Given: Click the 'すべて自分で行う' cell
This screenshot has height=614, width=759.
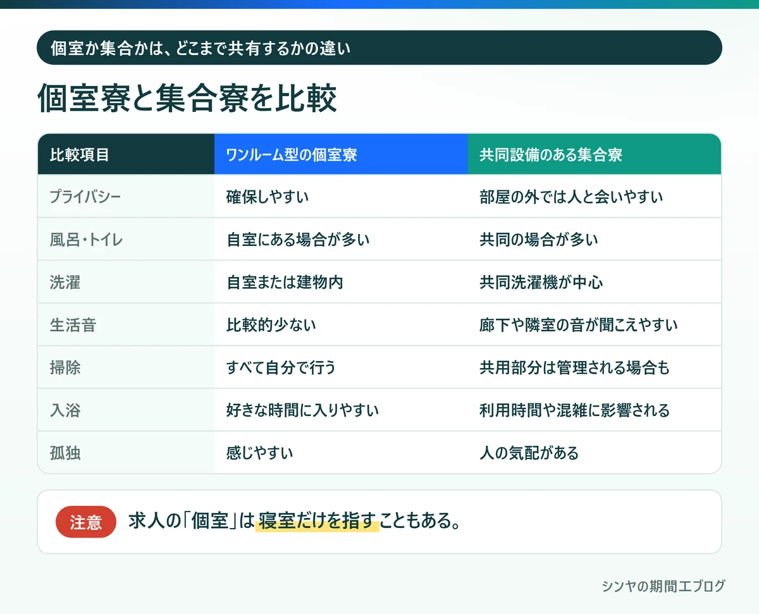Looking at the screenshot, I should point(341,367).
